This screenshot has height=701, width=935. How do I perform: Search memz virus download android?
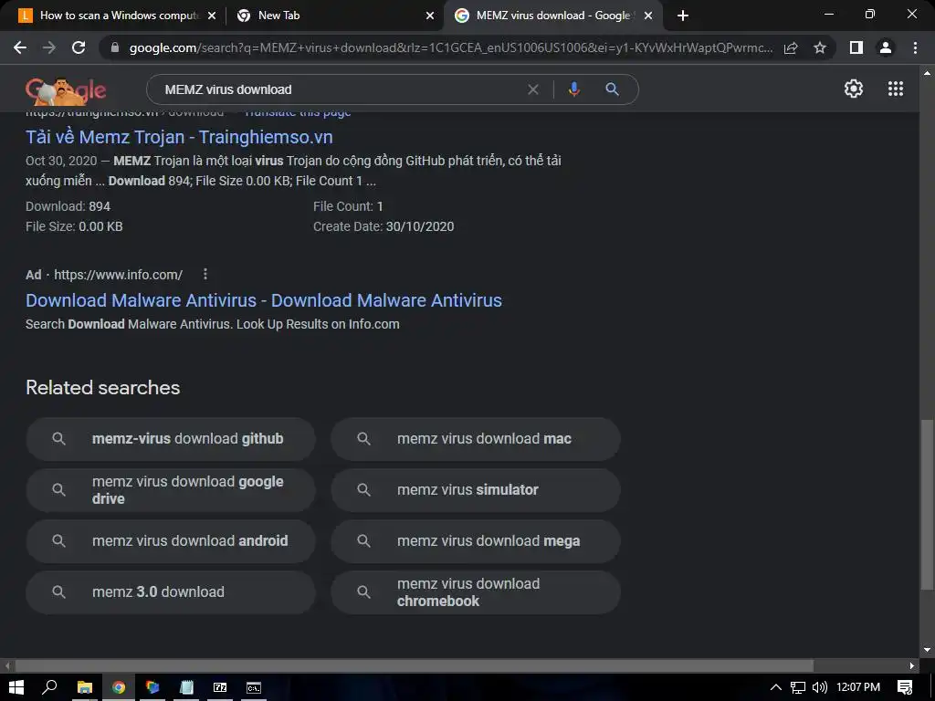171,541
